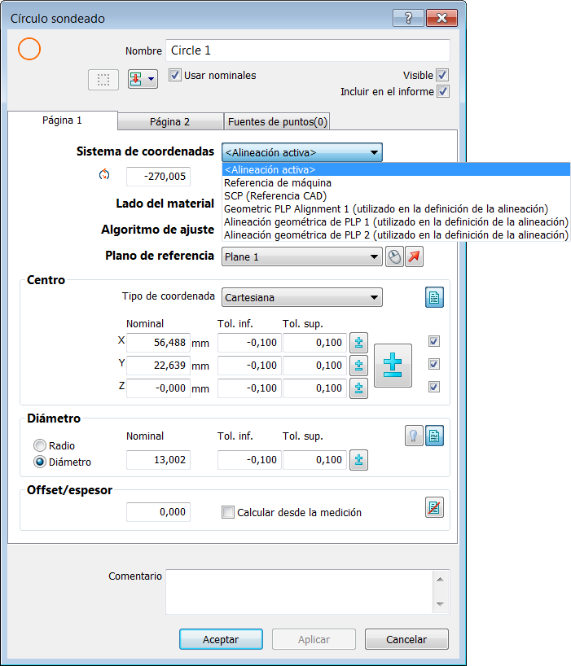Choose Geometric PLP Alignment 1 option
571x666 pixels.
(x=396, y=209)
